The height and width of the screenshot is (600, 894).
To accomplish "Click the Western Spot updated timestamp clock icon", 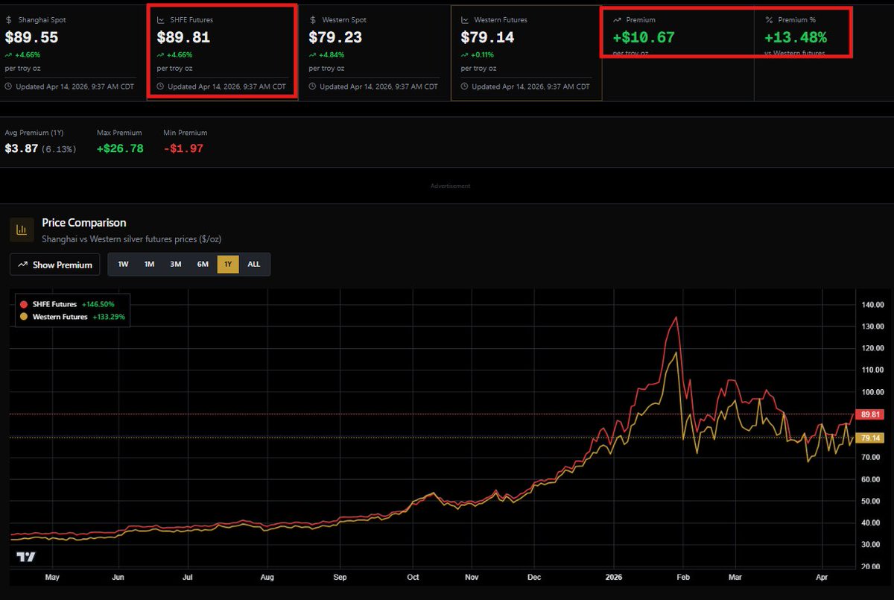I will pyautogui.click(x=312, y=86).
